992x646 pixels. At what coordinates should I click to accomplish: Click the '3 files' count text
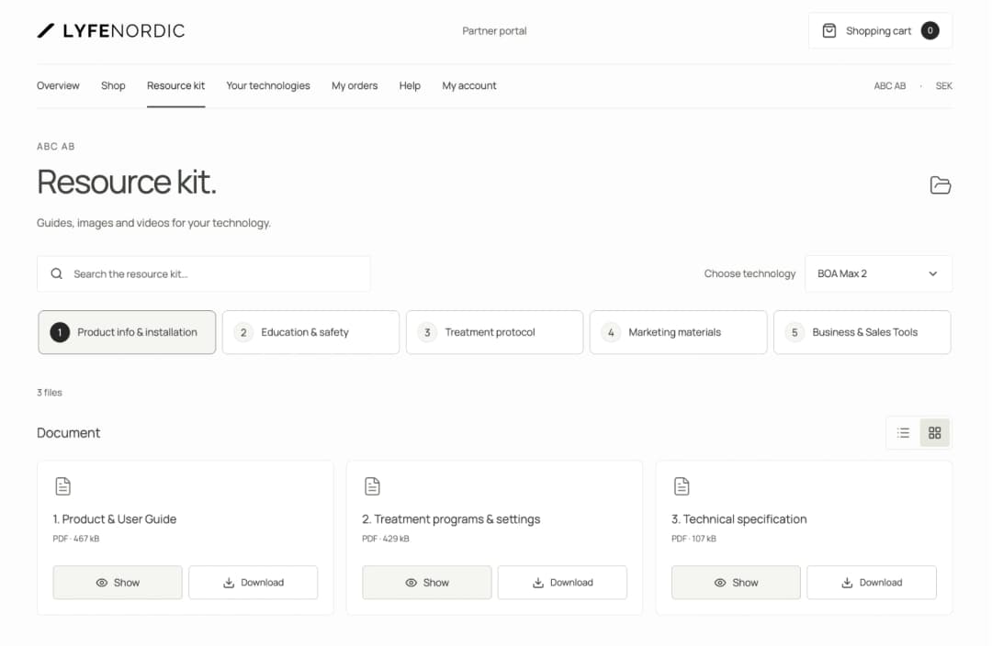[50, 393]
